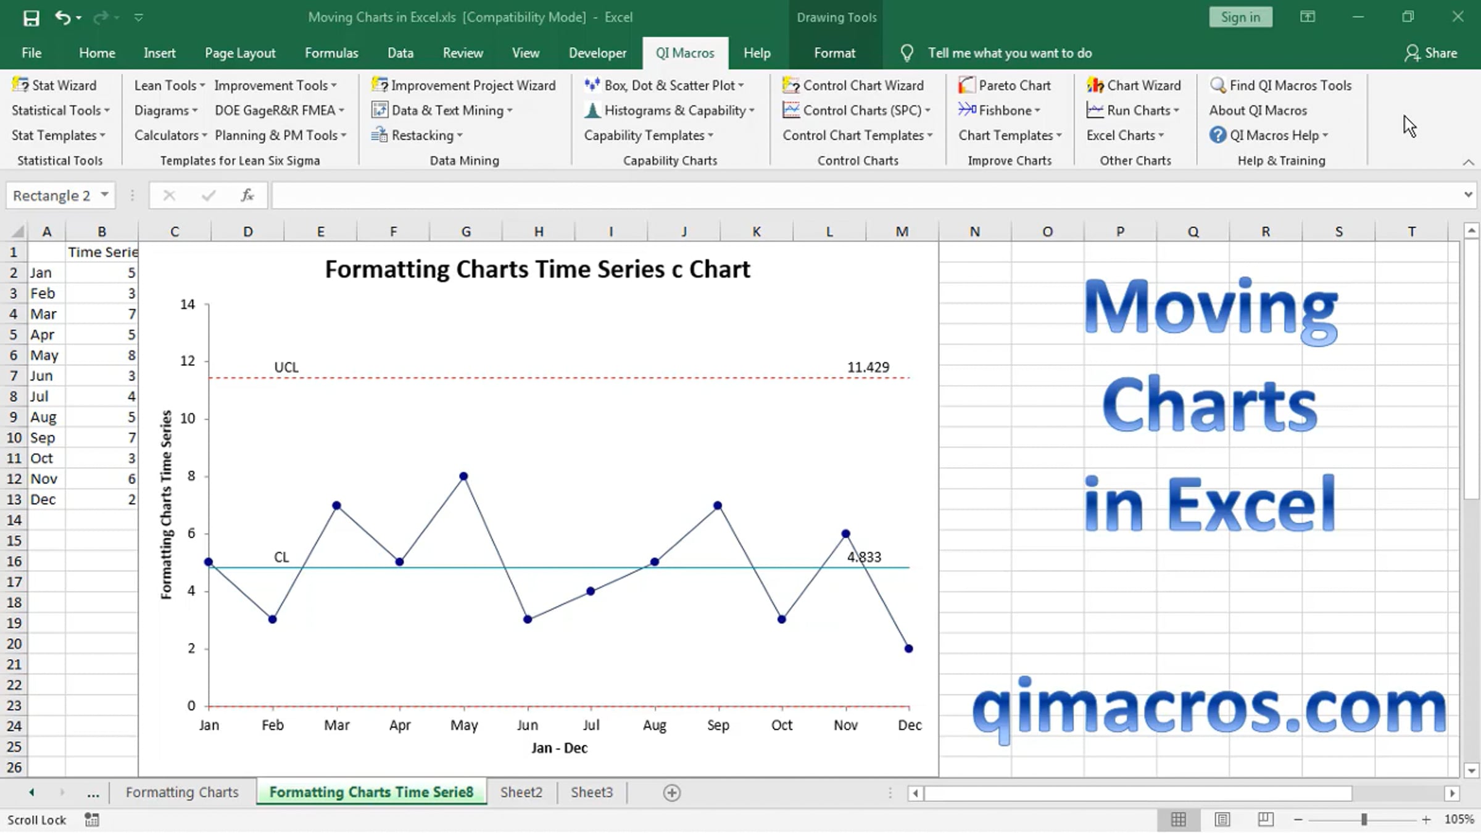The image size is (1481, 833).
Task: Open the Formatting Charts sheet tab
Action: 182,792
